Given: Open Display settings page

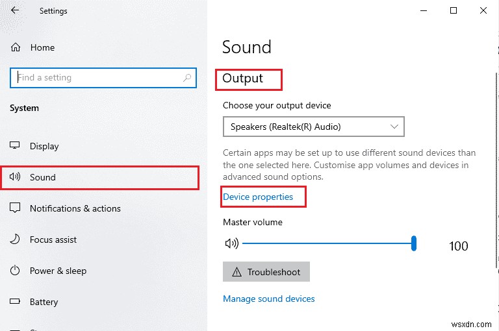Looking at the screenshot, I should (44, 146).
